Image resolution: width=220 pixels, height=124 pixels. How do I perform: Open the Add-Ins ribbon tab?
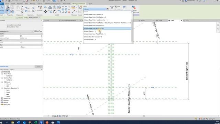(40, 4)
